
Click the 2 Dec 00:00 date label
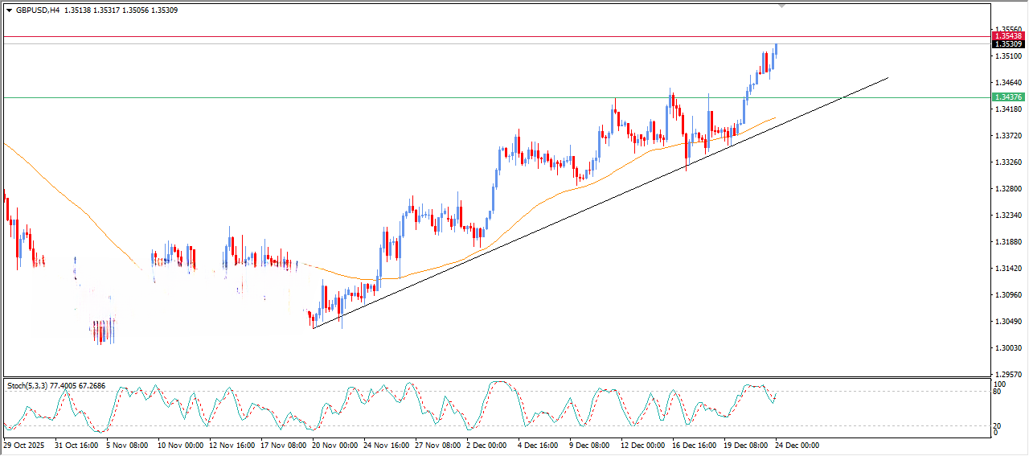pyautogui.click(x=486, y=445)
